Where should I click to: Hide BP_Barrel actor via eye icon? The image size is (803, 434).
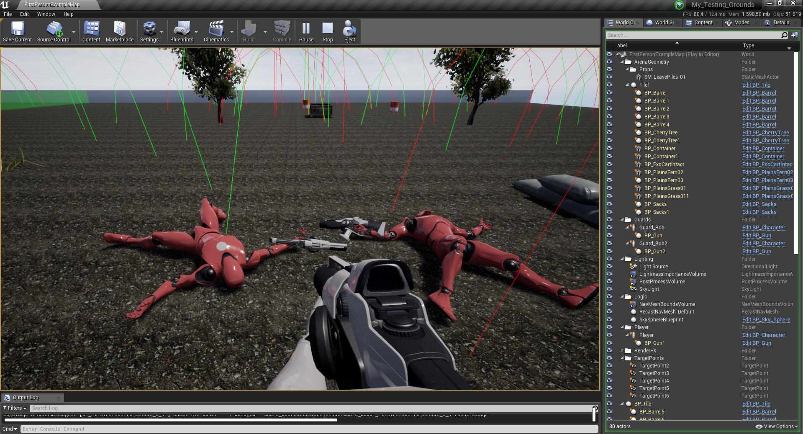[609, 93]
